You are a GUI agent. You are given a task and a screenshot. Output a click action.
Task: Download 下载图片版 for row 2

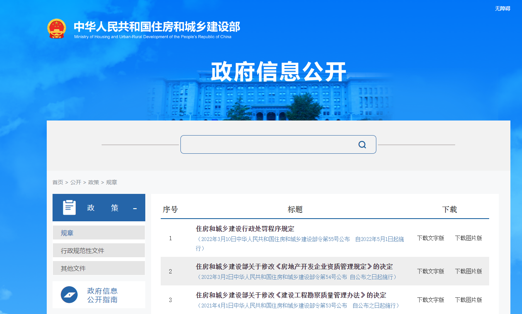pyautogui.click(x=468, y=271)
